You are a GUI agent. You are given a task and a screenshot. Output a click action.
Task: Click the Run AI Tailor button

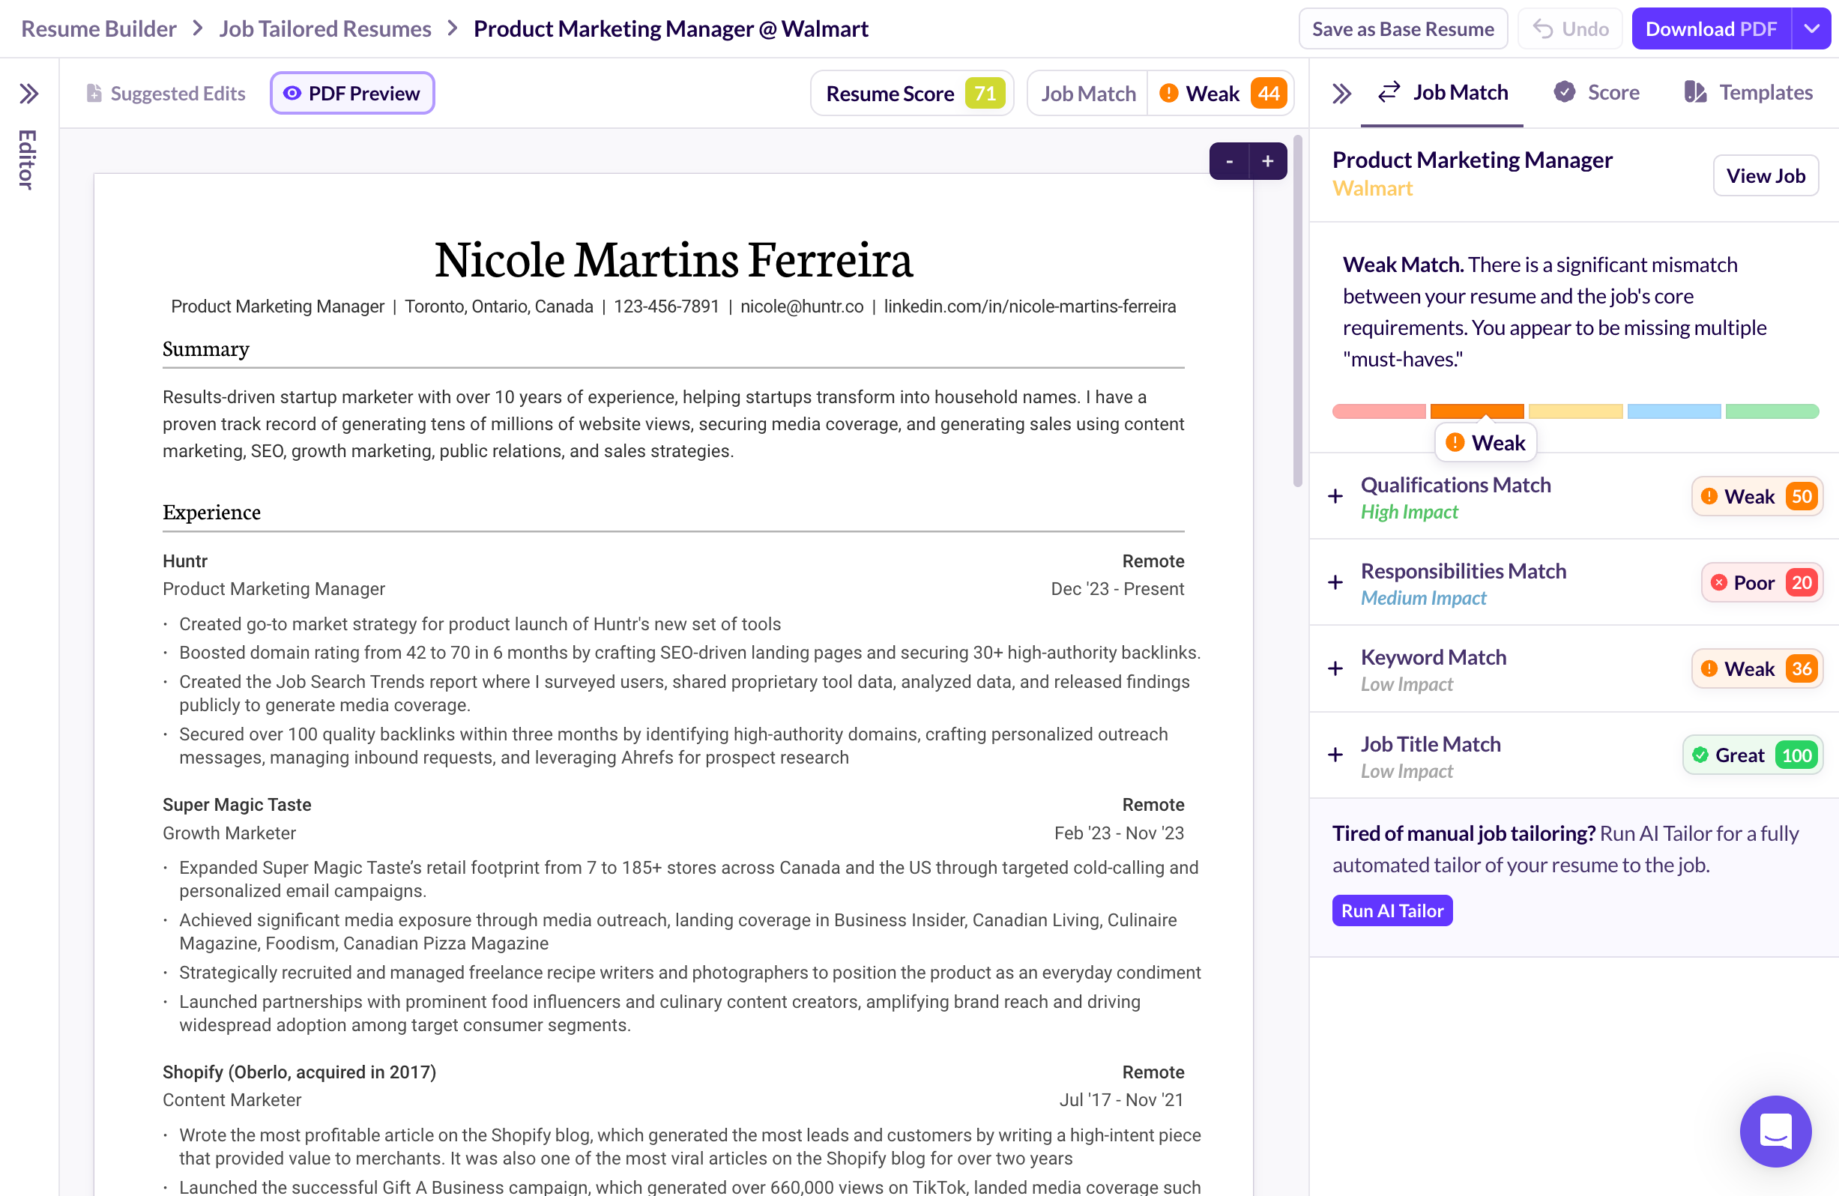pyautogui.click(x=1392, y=911)
